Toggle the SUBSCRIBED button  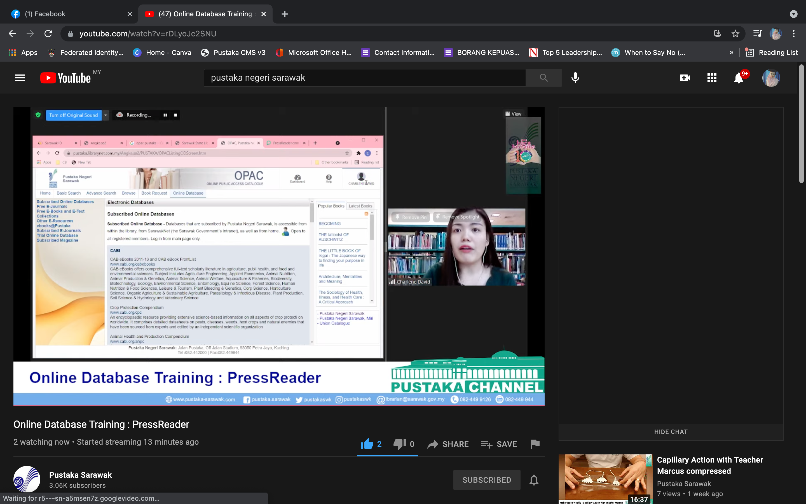point(487,480)
